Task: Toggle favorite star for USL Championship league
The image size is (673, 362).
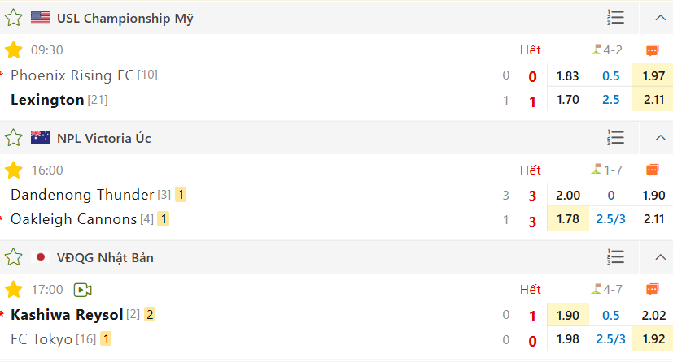Action: [14, 18]
